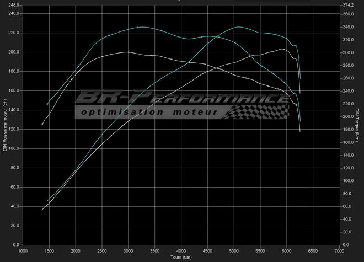
Task: Click the "DIN Puissance moteur (ch)" axis label
Action: pos(4,124)
